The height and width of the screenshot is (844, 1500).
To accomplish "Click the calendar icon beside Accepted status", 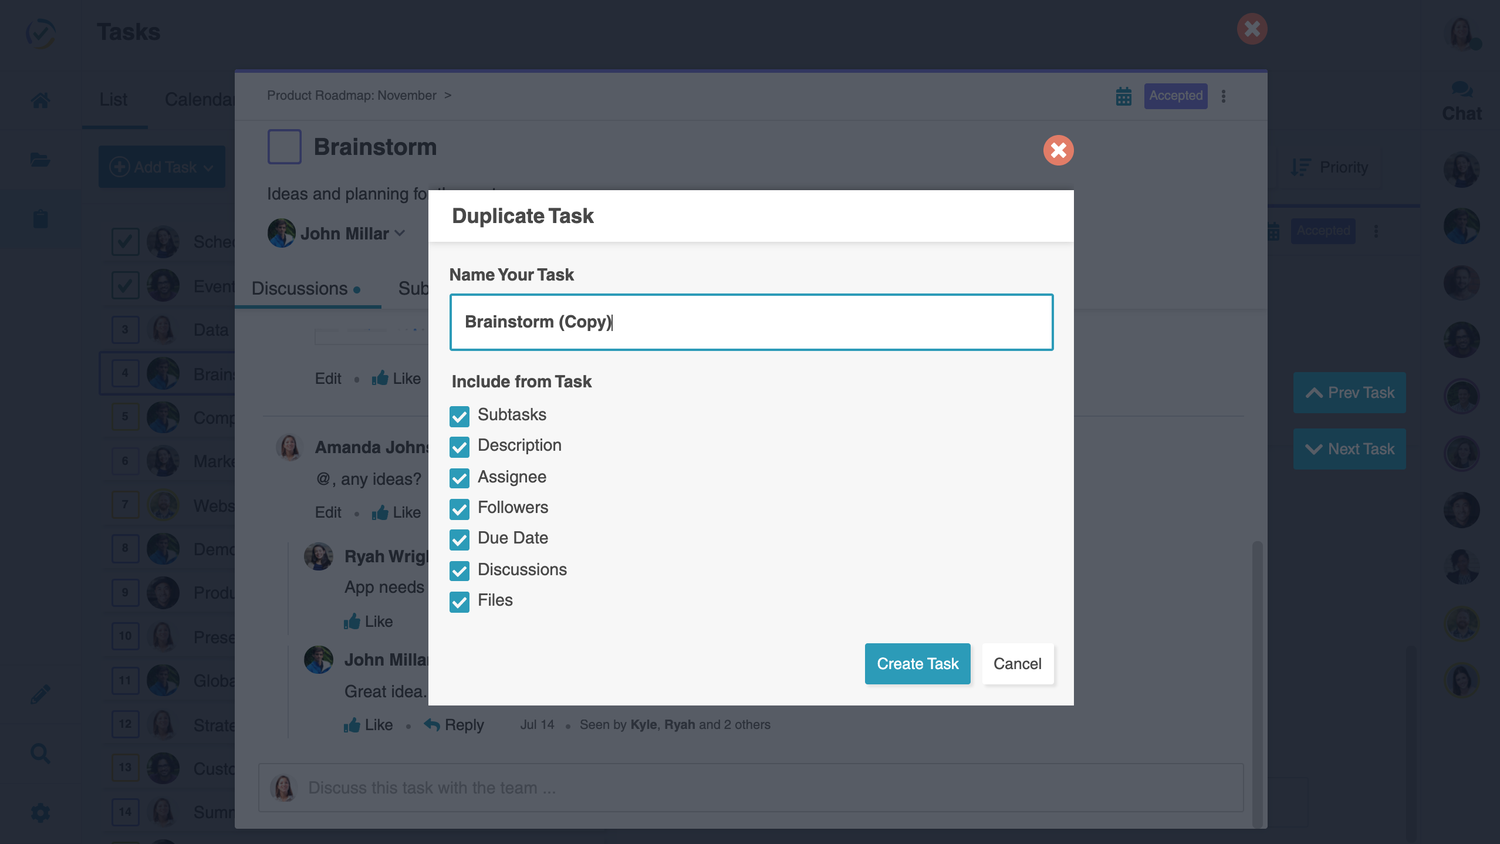I will [x=1123, y=96].
